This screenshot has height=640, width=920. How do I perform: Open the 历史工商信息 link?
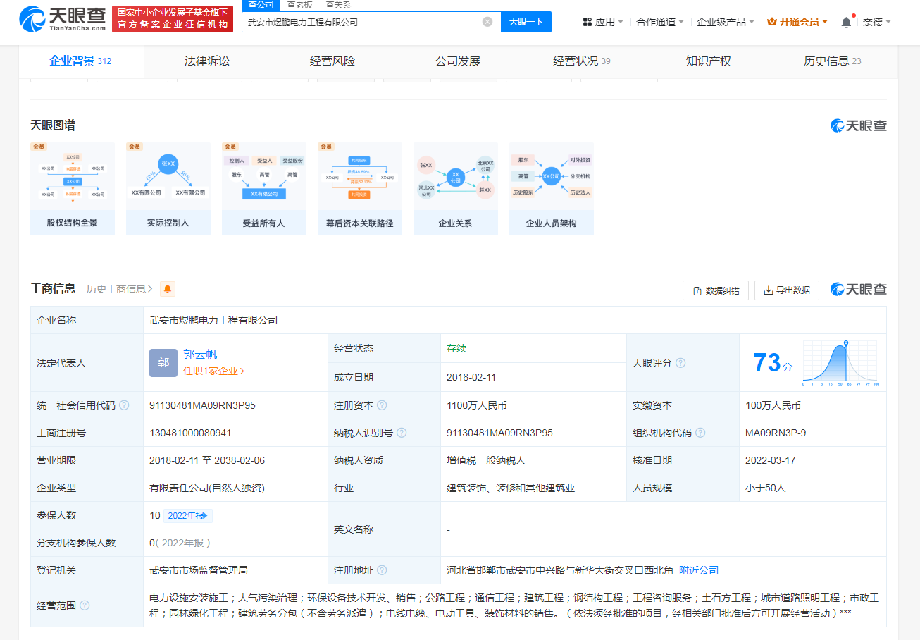point(120,289)
